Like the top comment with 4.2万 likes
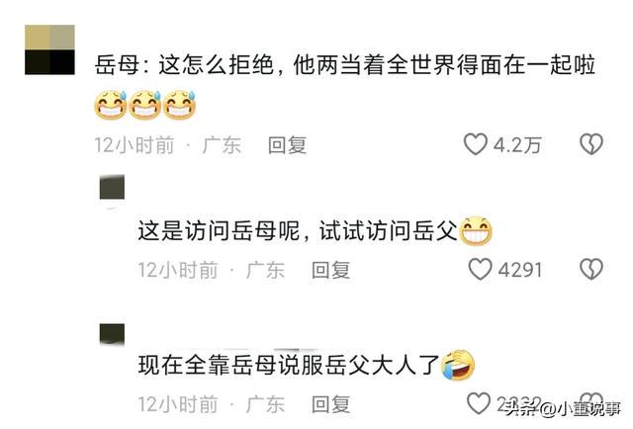Image resolution: width=633 pixels, height=429 pixels. (x=475, y=144)
